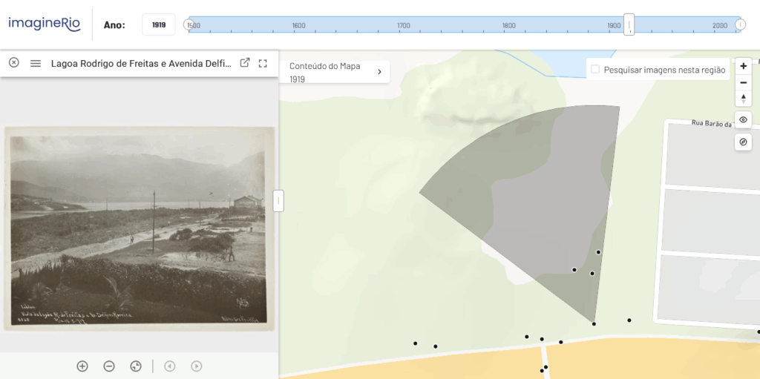Click the timeline slider at 1700
Screen dimensions: 760x379
tap(404, 25)
